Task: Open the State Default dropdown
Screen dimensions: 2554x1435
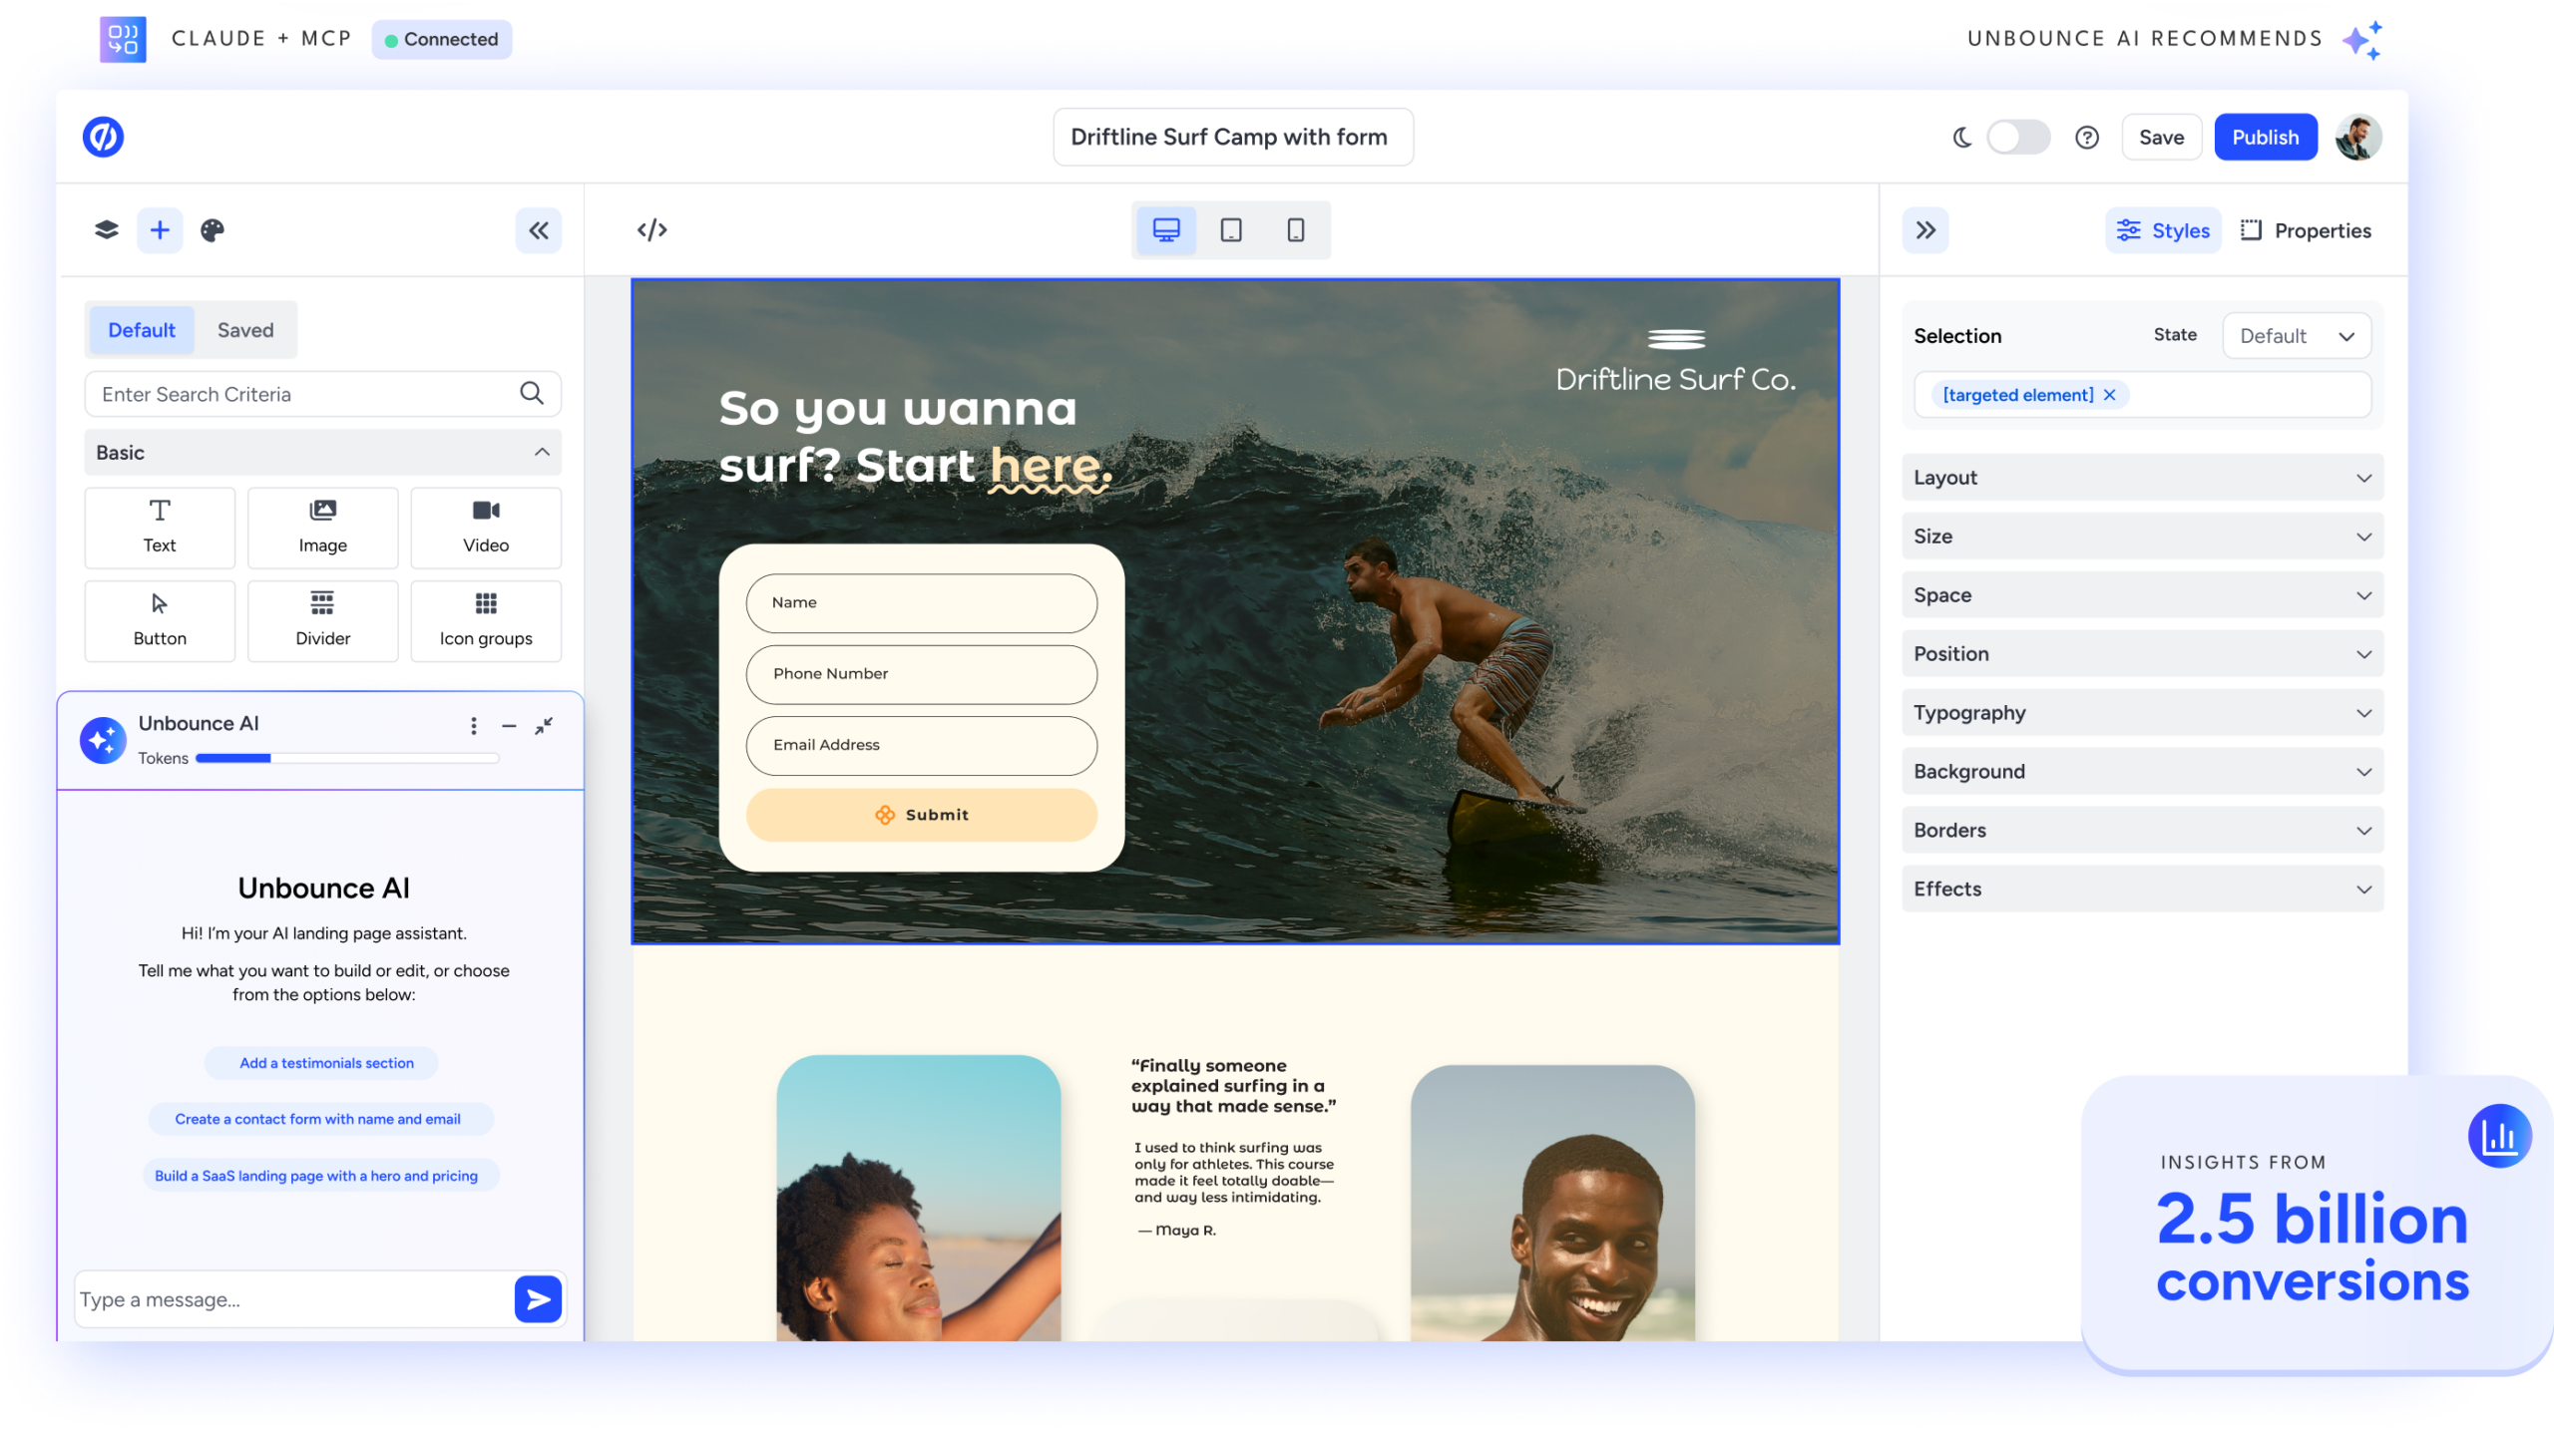Action: [2297, 336]
